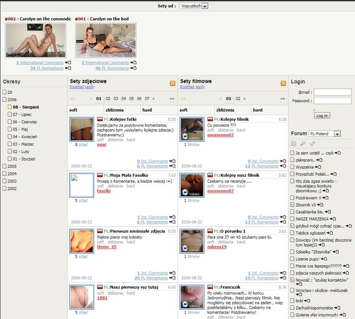
Task: Click the page icon in Forum toolbar
Action: click(293, 143)
